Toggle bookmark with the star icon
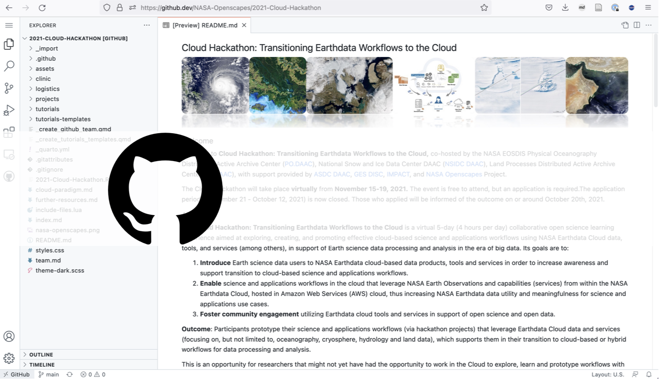 484,8
